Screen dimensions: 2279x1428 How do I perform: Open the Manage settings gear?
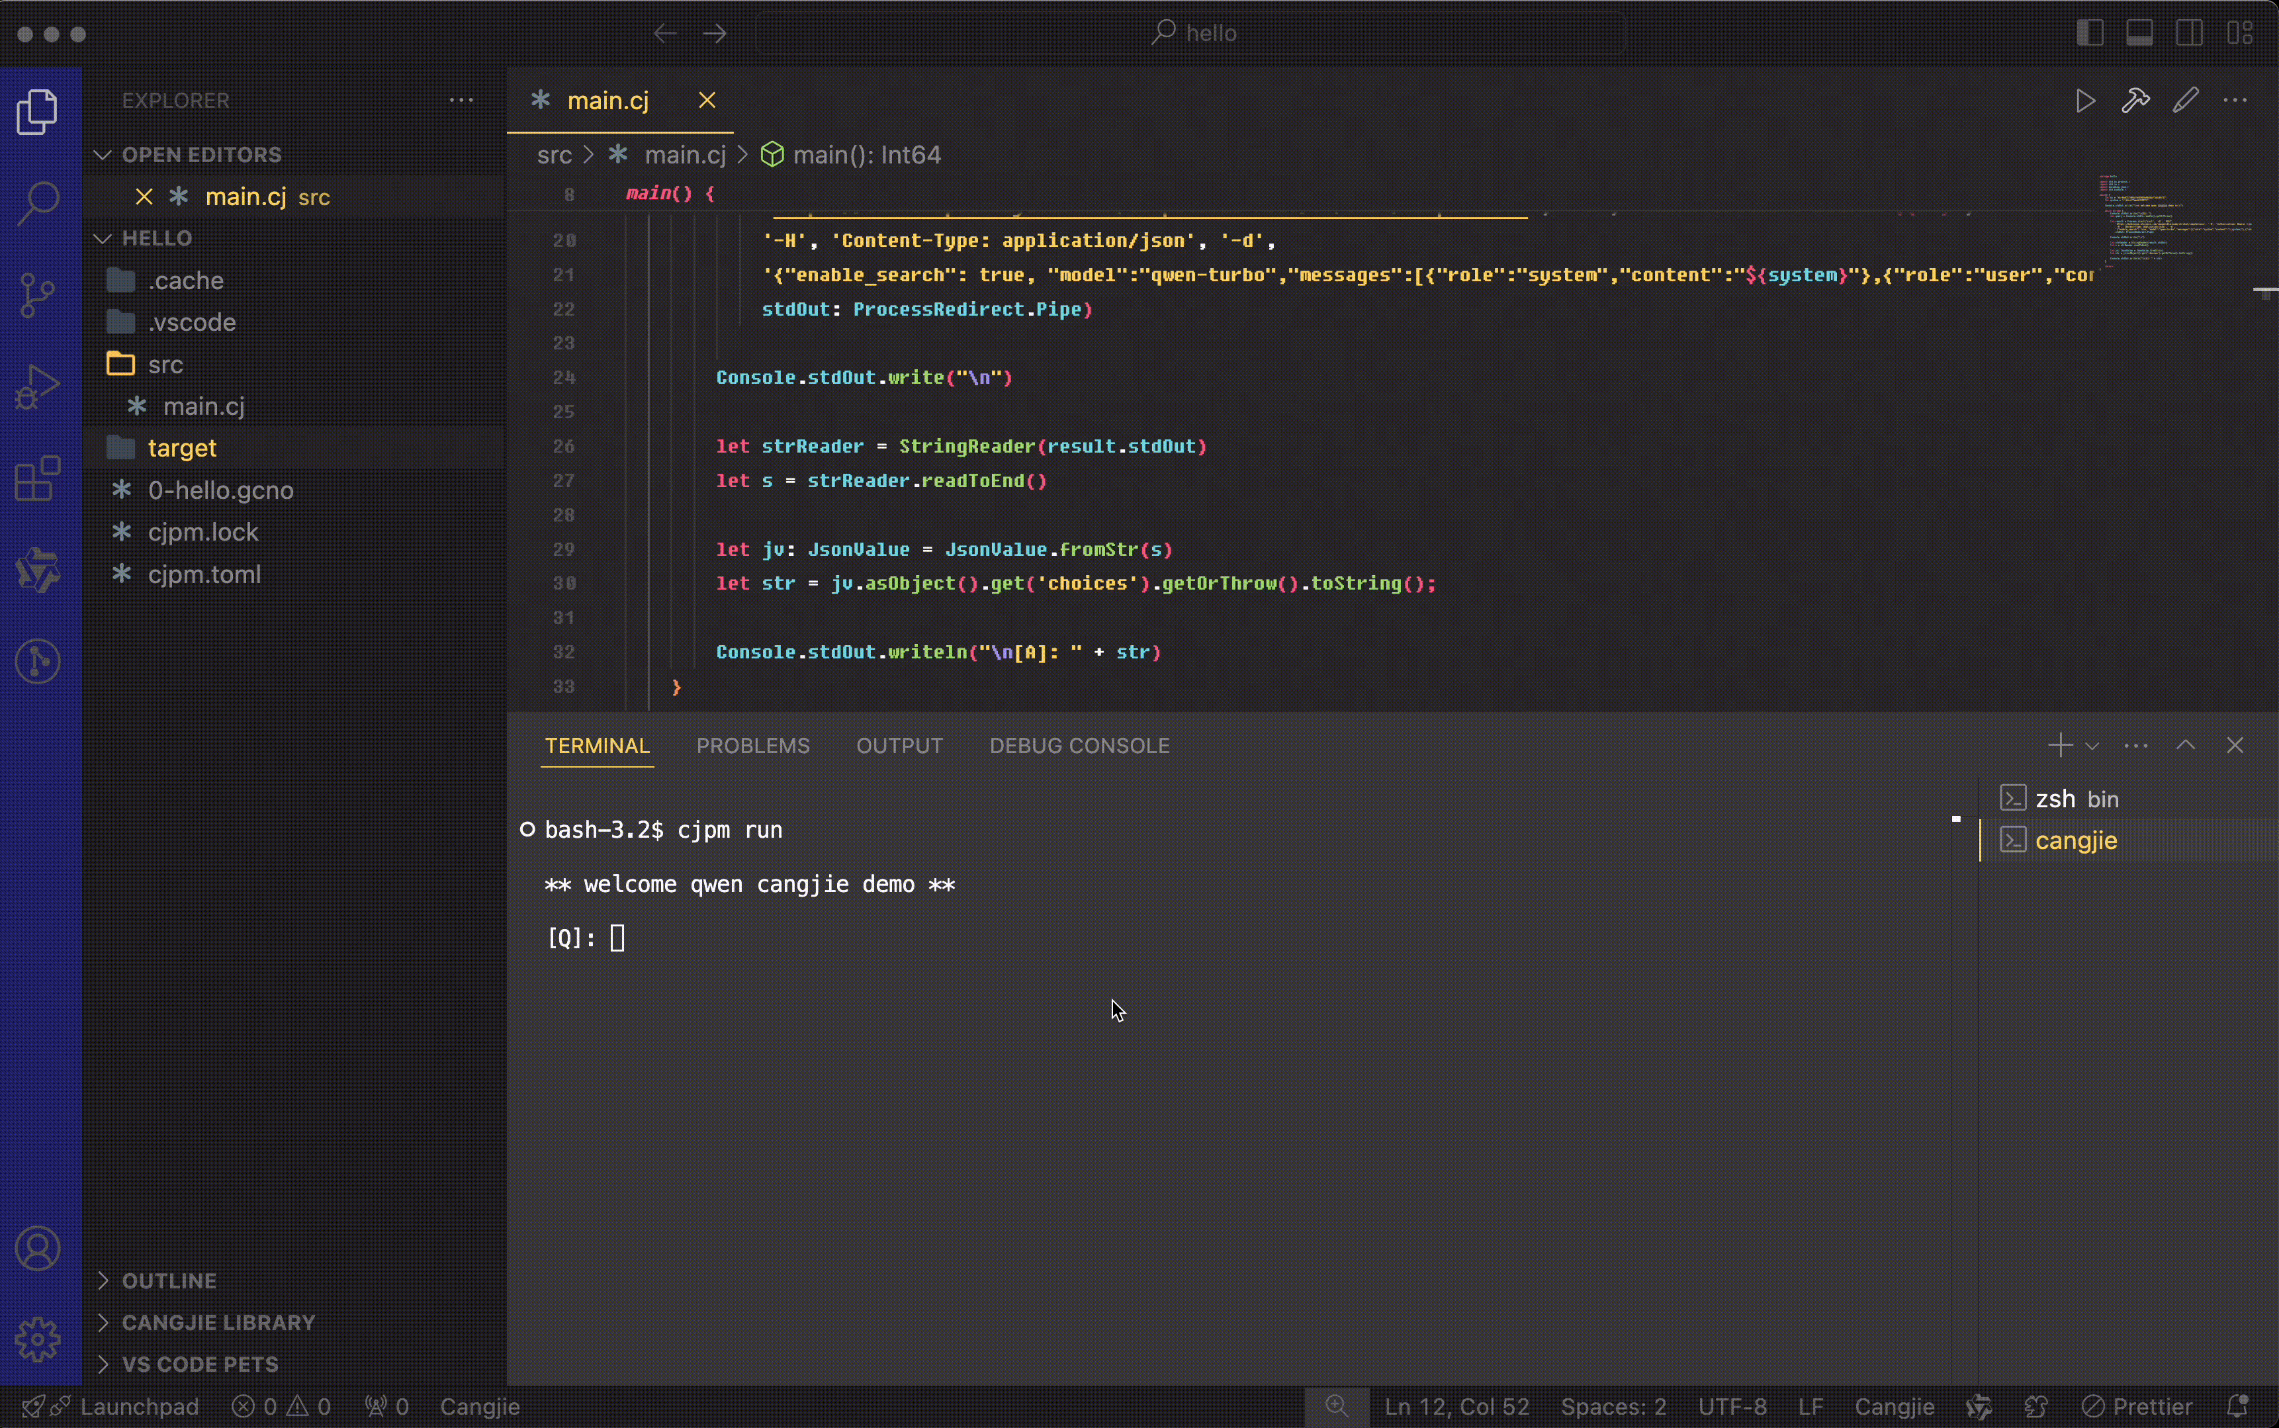[38, 1339]
